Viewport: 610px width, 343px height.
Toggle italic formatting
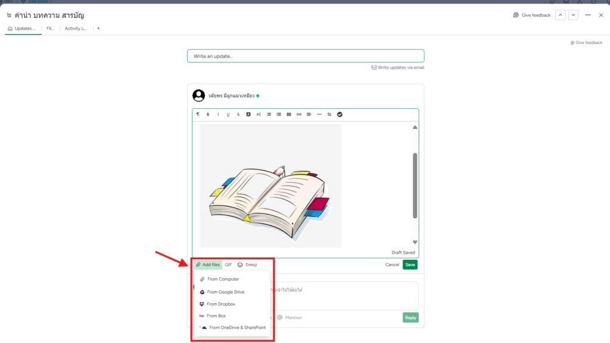(x=218, y=115)
